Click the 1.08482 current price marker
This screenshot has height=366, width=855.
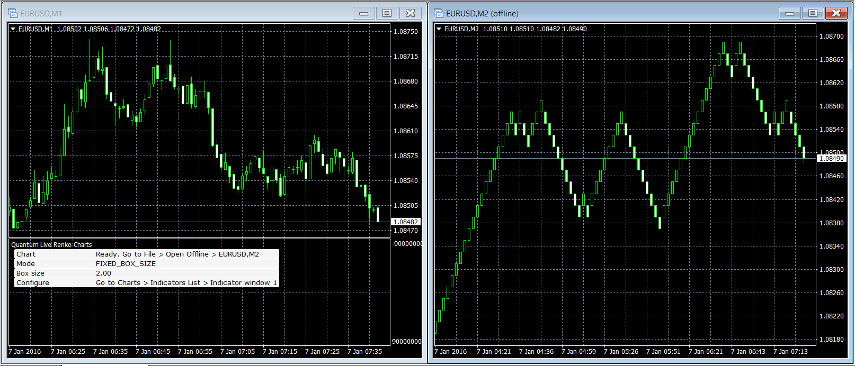tap(406, 222)
